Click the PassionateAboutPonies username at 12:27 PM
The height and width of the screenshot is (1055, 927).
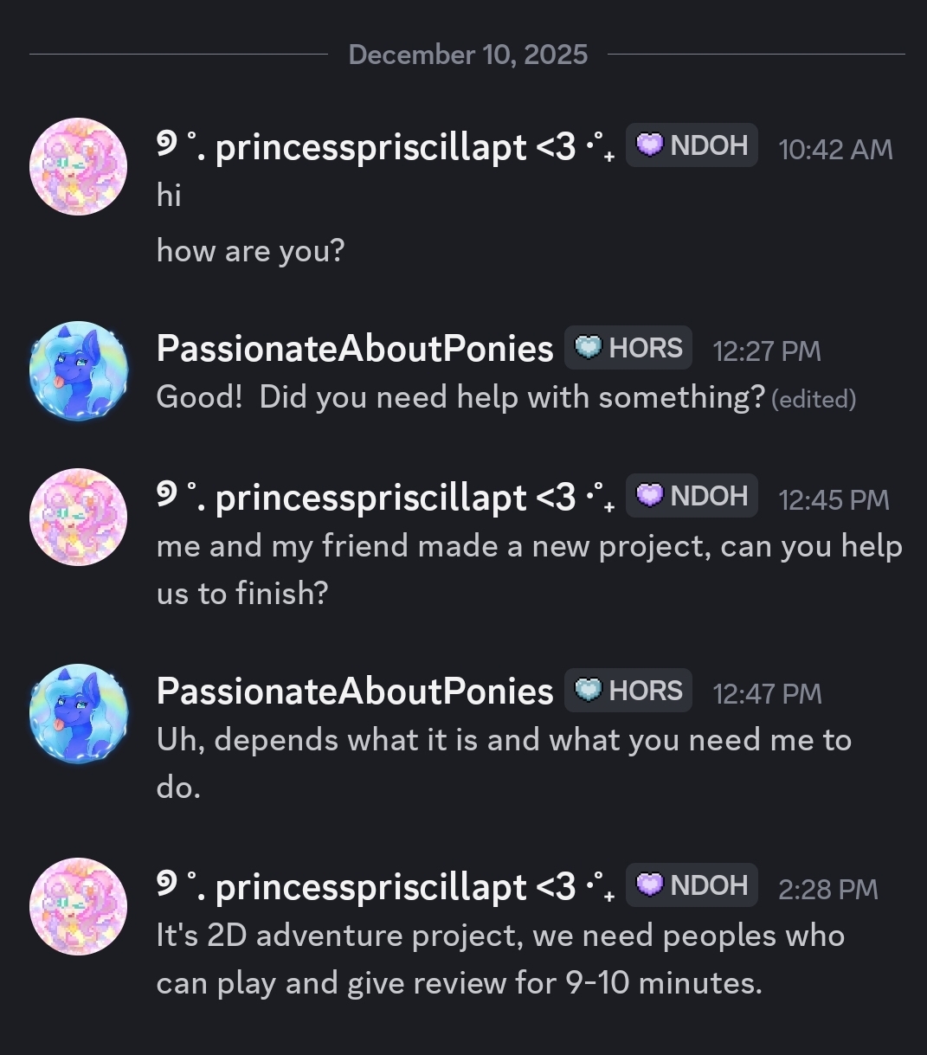click(355, 349)
